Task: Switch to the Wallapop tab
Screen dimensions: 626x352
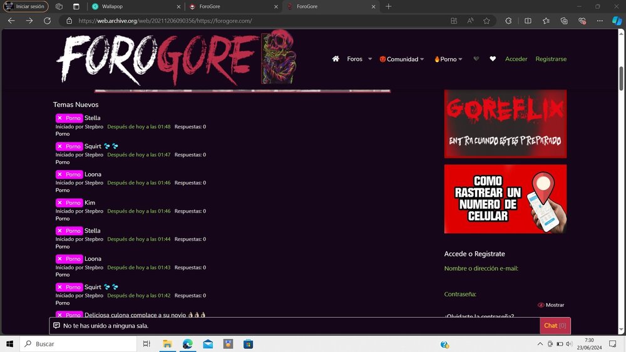Action: (x=136, y=6)
